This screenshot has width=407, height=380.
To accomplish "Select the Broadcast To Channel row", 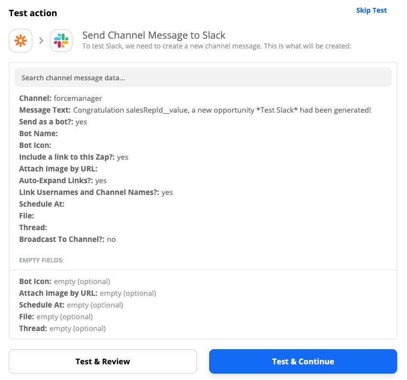I will (x=68, y=239).
